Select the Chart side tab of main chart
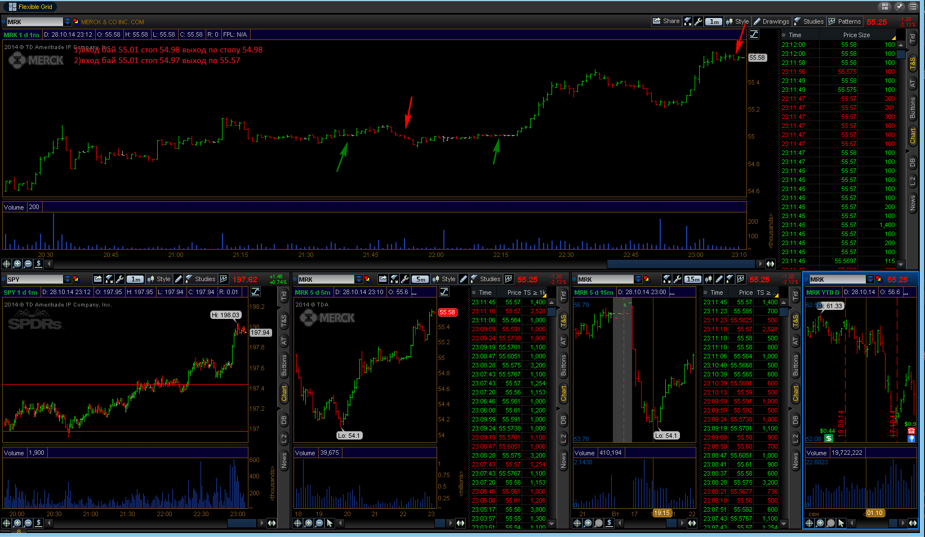Viewport: 925px width, 537px height. [913, 136]
